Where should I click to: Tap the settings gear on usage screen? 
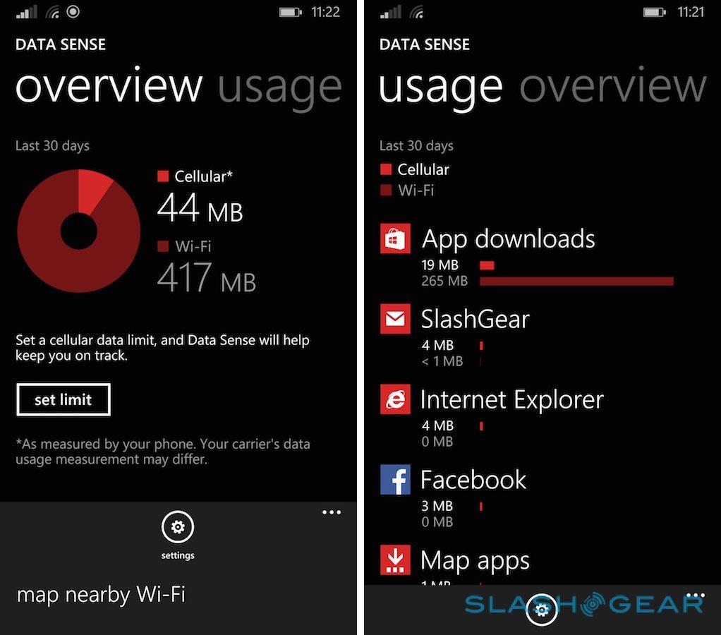542,610
